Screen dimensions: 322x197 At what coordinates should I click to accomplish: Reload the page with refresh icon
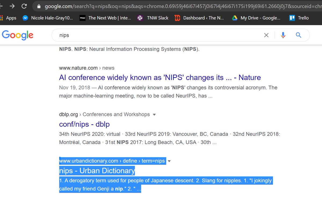pos(24,6)
